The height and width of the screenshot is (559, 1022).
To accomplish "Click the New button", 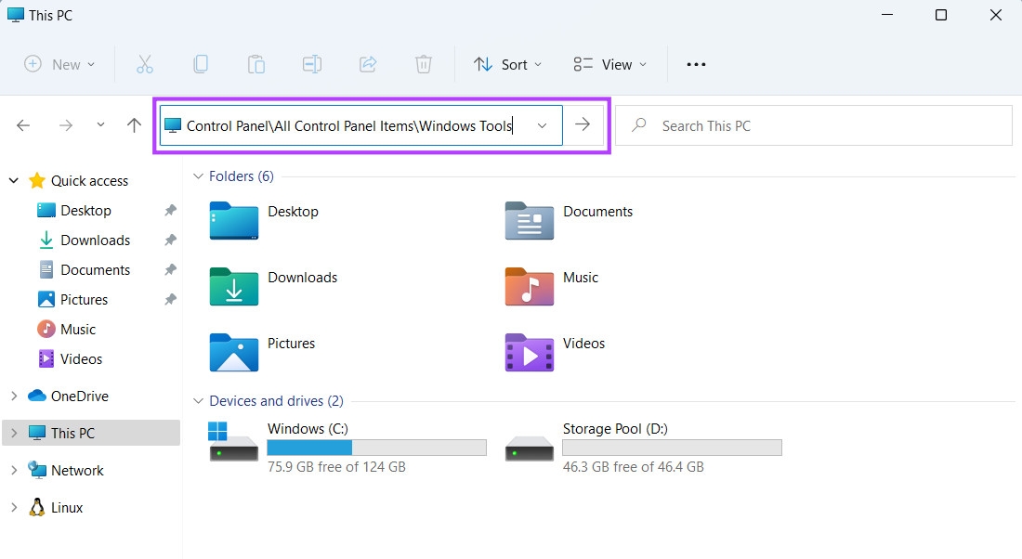I will [59, 64].
